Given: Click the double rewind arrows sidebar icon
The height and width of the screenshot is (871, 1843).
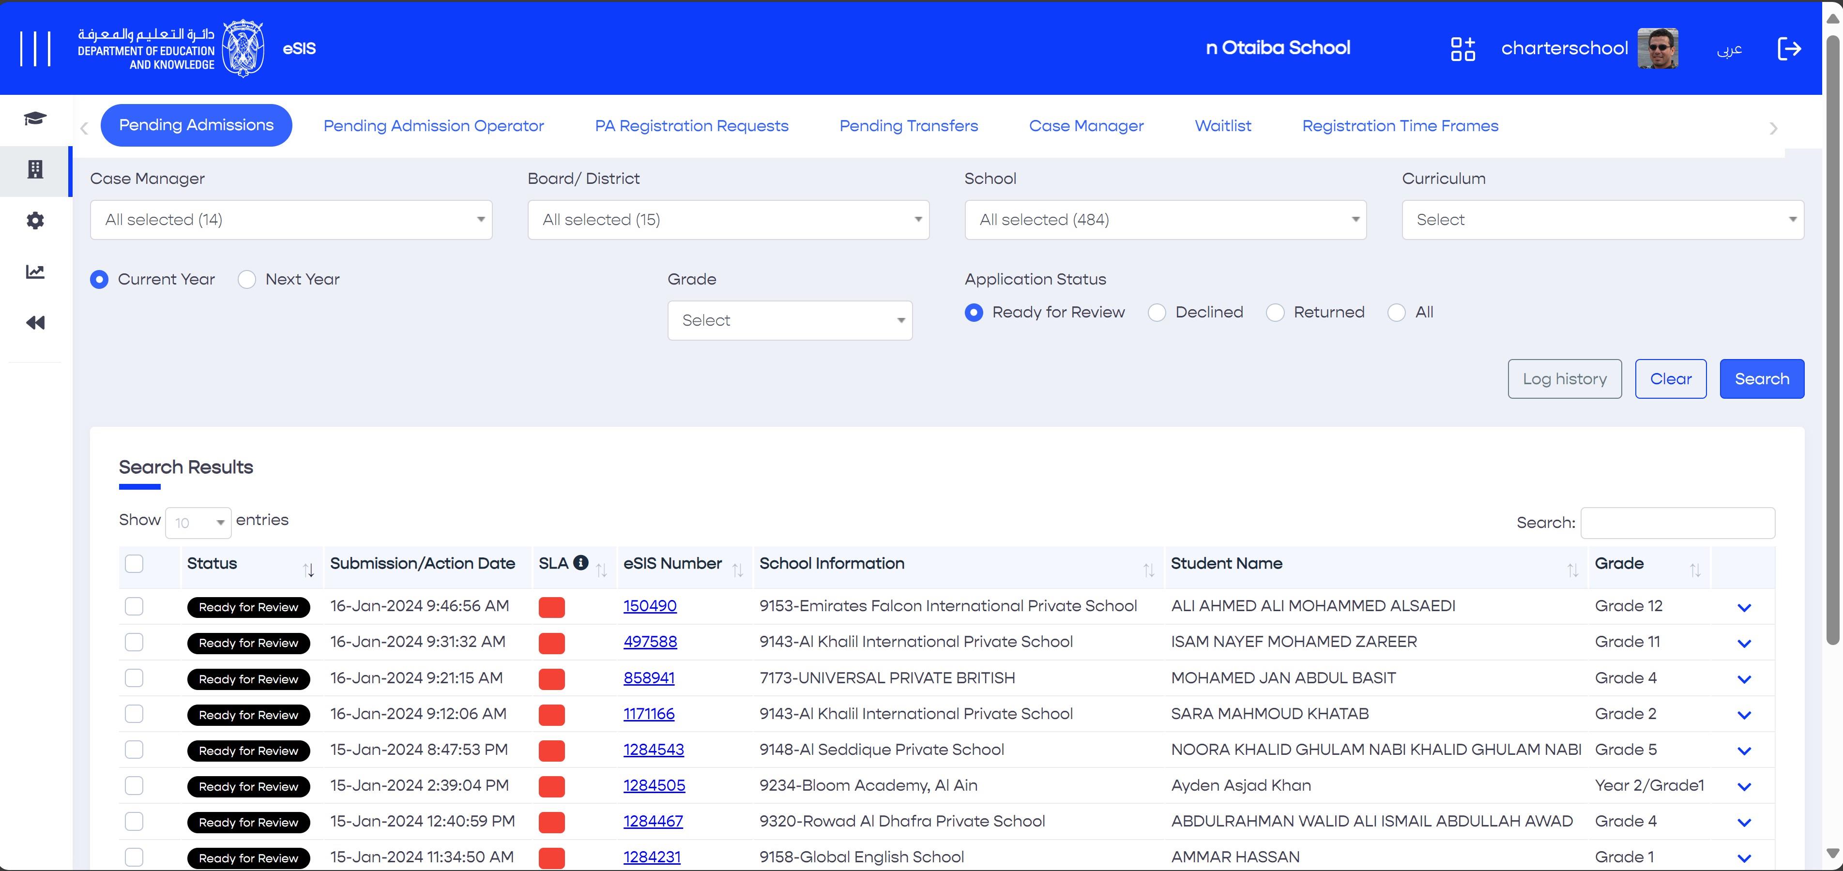Looking at the screenshot, I should [x=35, y=323].
